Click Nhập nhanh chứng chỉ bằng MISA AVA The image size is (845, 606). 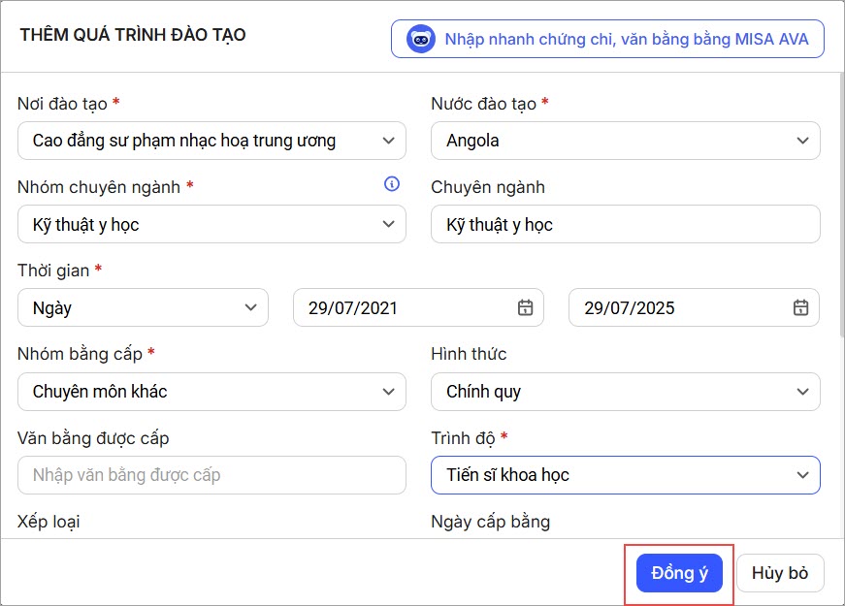607,40
